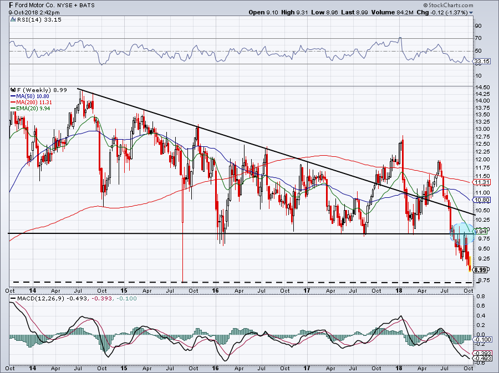Click the Last 8.99 value in header
Screen dimensions: 499x373
click(x=354, y=12)
